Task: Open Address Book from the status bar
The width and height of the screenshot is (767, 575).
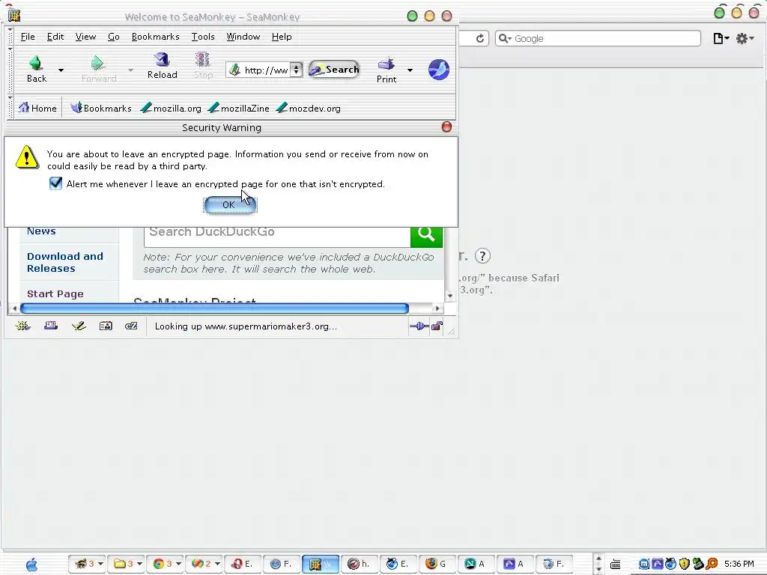Action: click(x=106, y=326)
